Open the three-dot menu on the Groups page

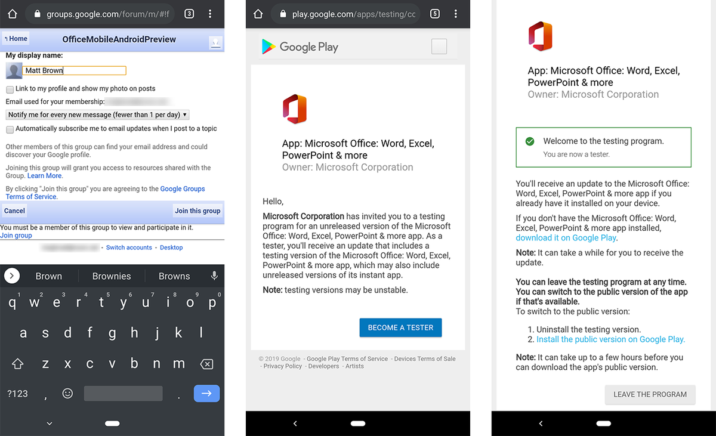(x=210, y=13)
